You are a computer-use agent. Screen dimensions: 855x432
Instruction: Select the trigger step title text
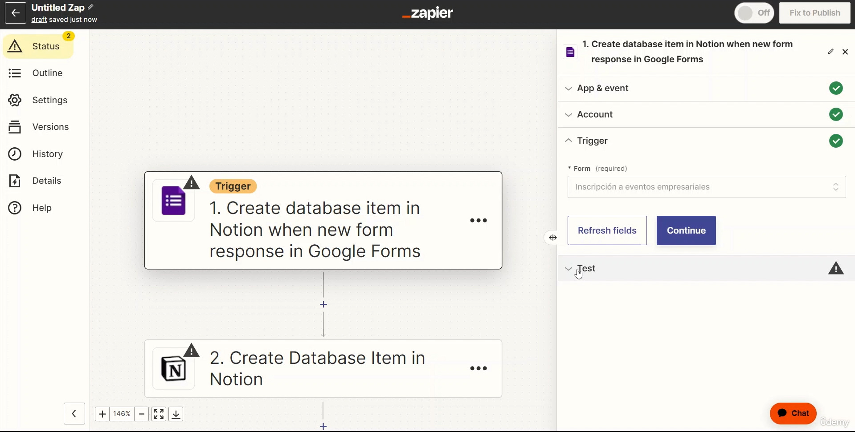(315, 230)
